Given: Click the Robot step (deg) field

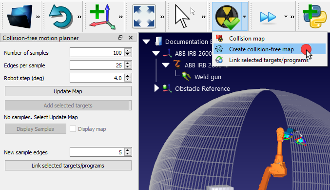Looking at the screenshot, I should pyautogui.click(x=97, y=78).
